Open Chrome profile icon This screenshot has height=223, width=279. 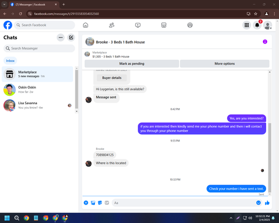click(x=266, y=14)
